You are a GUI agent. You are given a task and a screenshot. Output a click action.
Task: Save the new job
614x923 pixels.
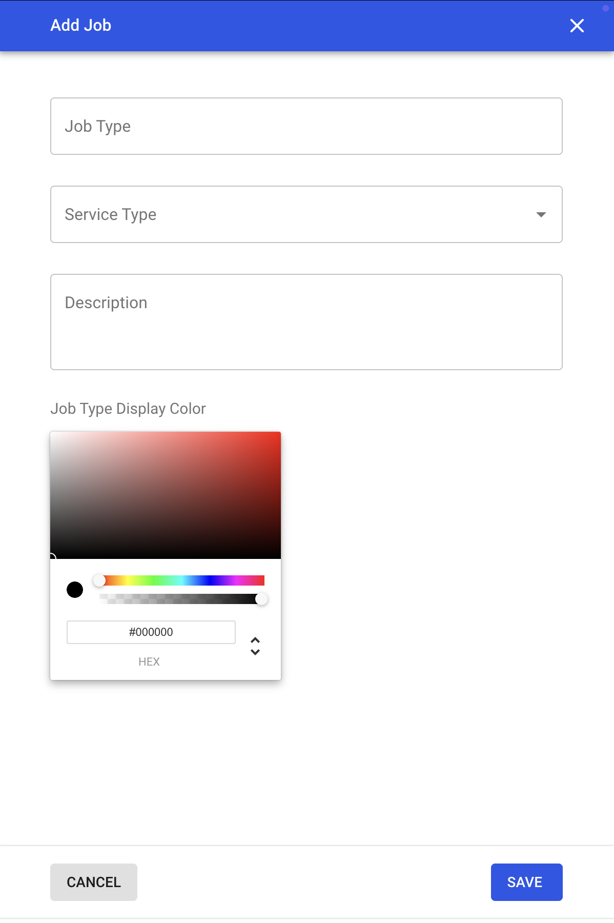coord(526,882)
